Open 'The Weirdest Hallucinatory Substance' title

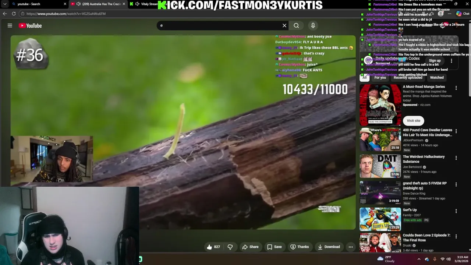(424, 159)
